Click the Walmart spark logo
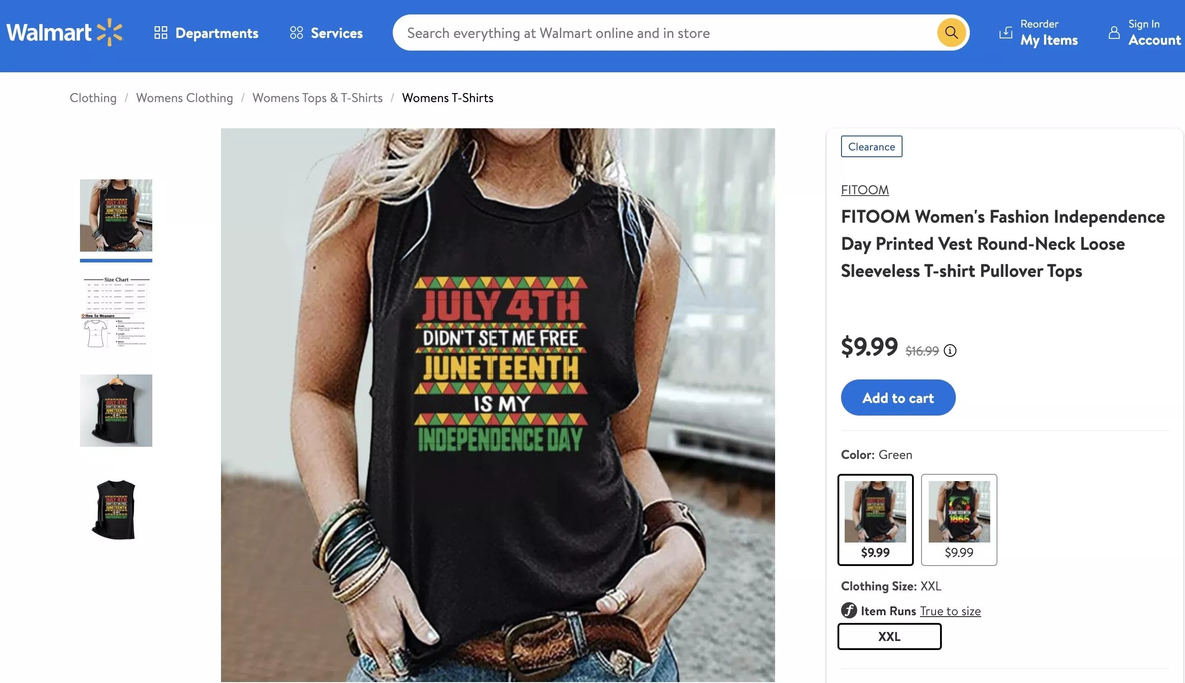This screenshot has height=683, width=1185. [x=110, y=33]
